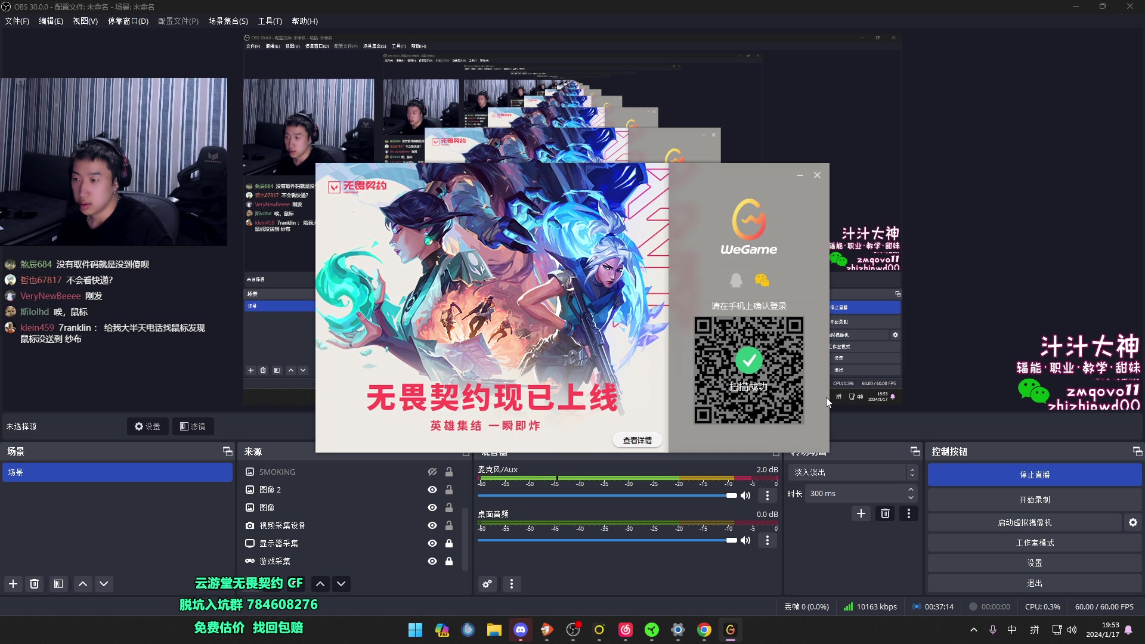Toggle lock on 游戏采集 source
Screen dimensions: 1145x644
tap(449, 561)
